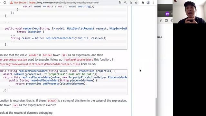Image resolution: width=206 pixels, height=116 pixels.
Task: Click the inline code 'xxx'
Action: pos(15,105)
